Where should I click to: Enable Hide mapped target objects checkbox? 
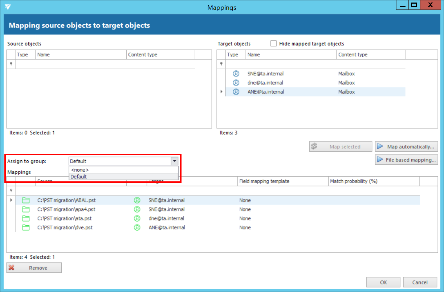coord(274,44)
